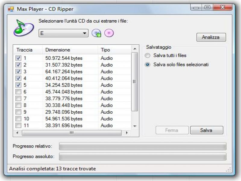This screenshot has width=241, height=181.
Task: Click the Audio type cell of track 11
Action: [107, 125]
